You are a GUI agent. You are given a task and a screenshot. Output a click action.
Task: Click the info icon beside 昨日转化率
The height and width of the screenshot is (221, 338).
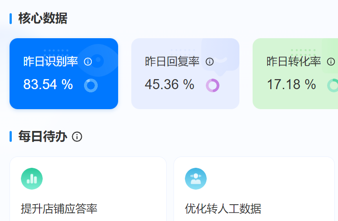point(331,61)
